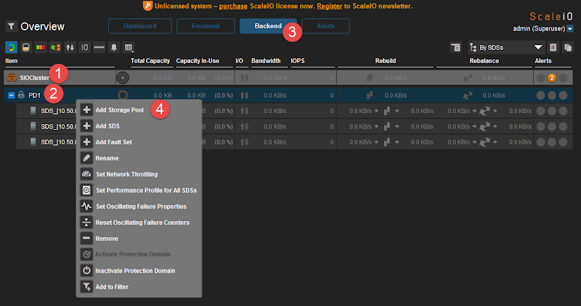The height and width of the screenshot is (306, 581).
Task: Choose Add SDS from the context menu
Action: coord(107,125)
